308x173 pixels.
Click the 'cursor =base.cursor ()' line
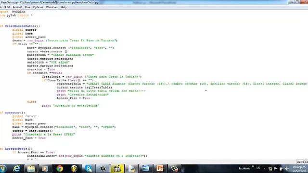pos(47,51)
